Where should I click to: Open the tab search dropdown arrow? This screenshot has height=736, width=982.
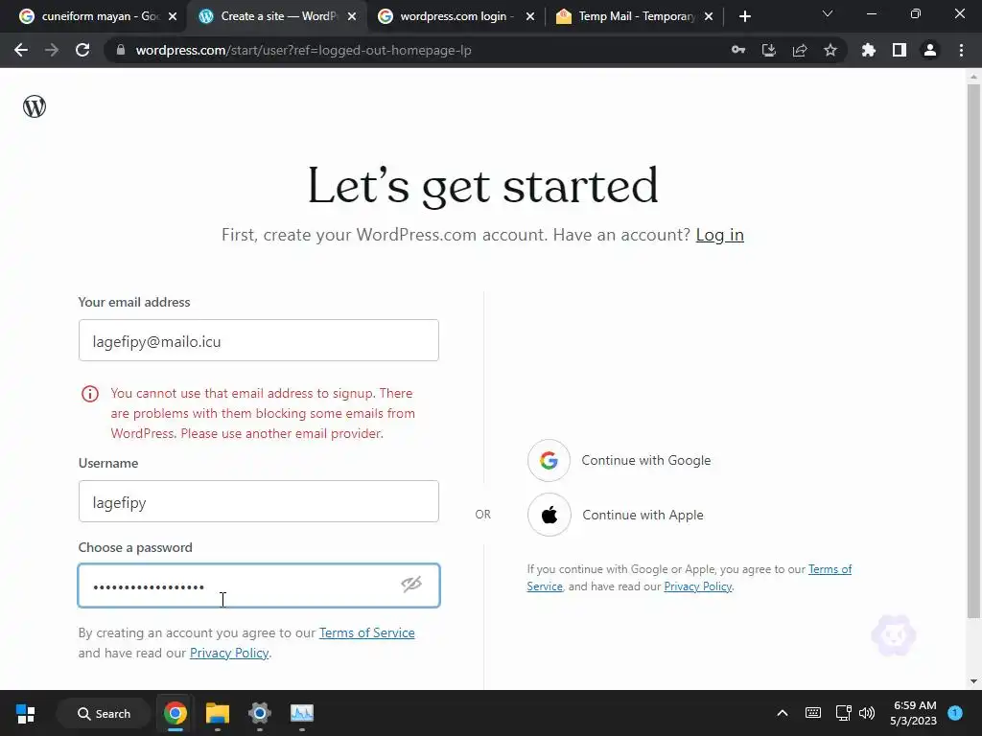(x=828, y=13)
